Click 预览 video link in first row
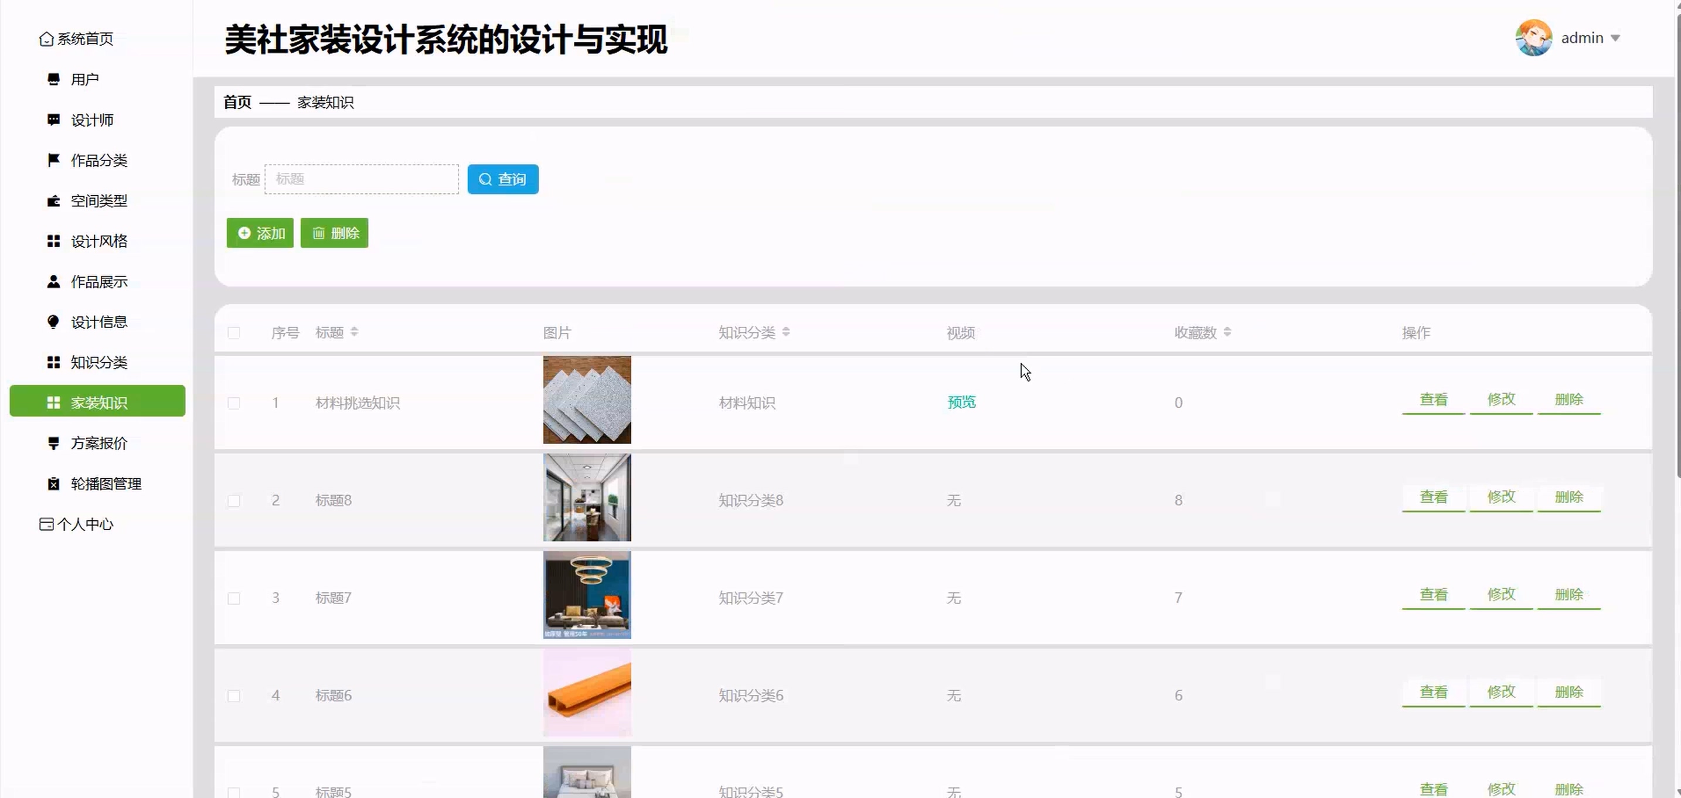This screenshot has height=798, width=1681. 961,402
